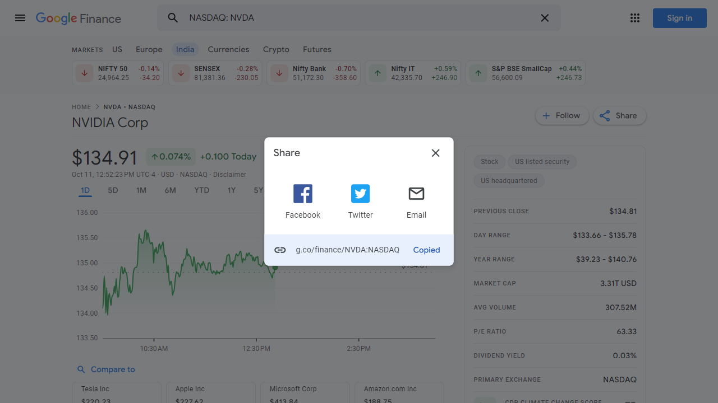
Task: Clear the search field with the X icon
Action: (544, 17)
